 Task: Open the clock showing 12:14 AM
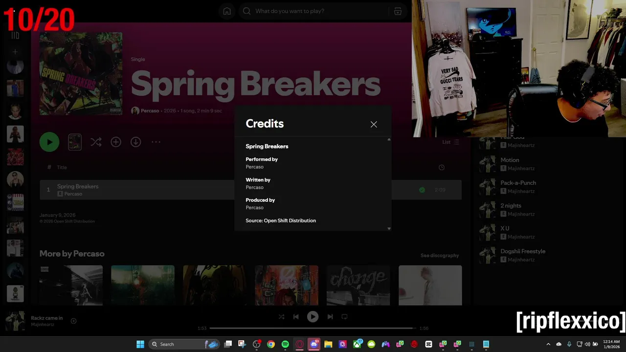(611, 344)
